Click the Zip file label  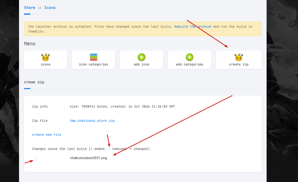(40, 121)
